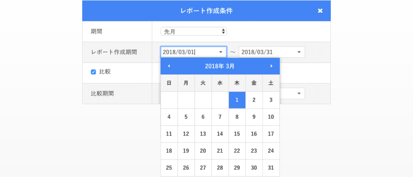Pick day 4 in the calendar
This screenshot has width=413, height=177.
click(x=169, y=117)
